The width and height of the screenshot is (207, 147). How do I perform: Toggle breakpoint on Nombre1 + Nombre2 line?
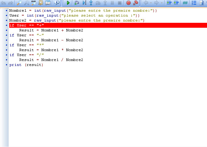coord(6,30)
